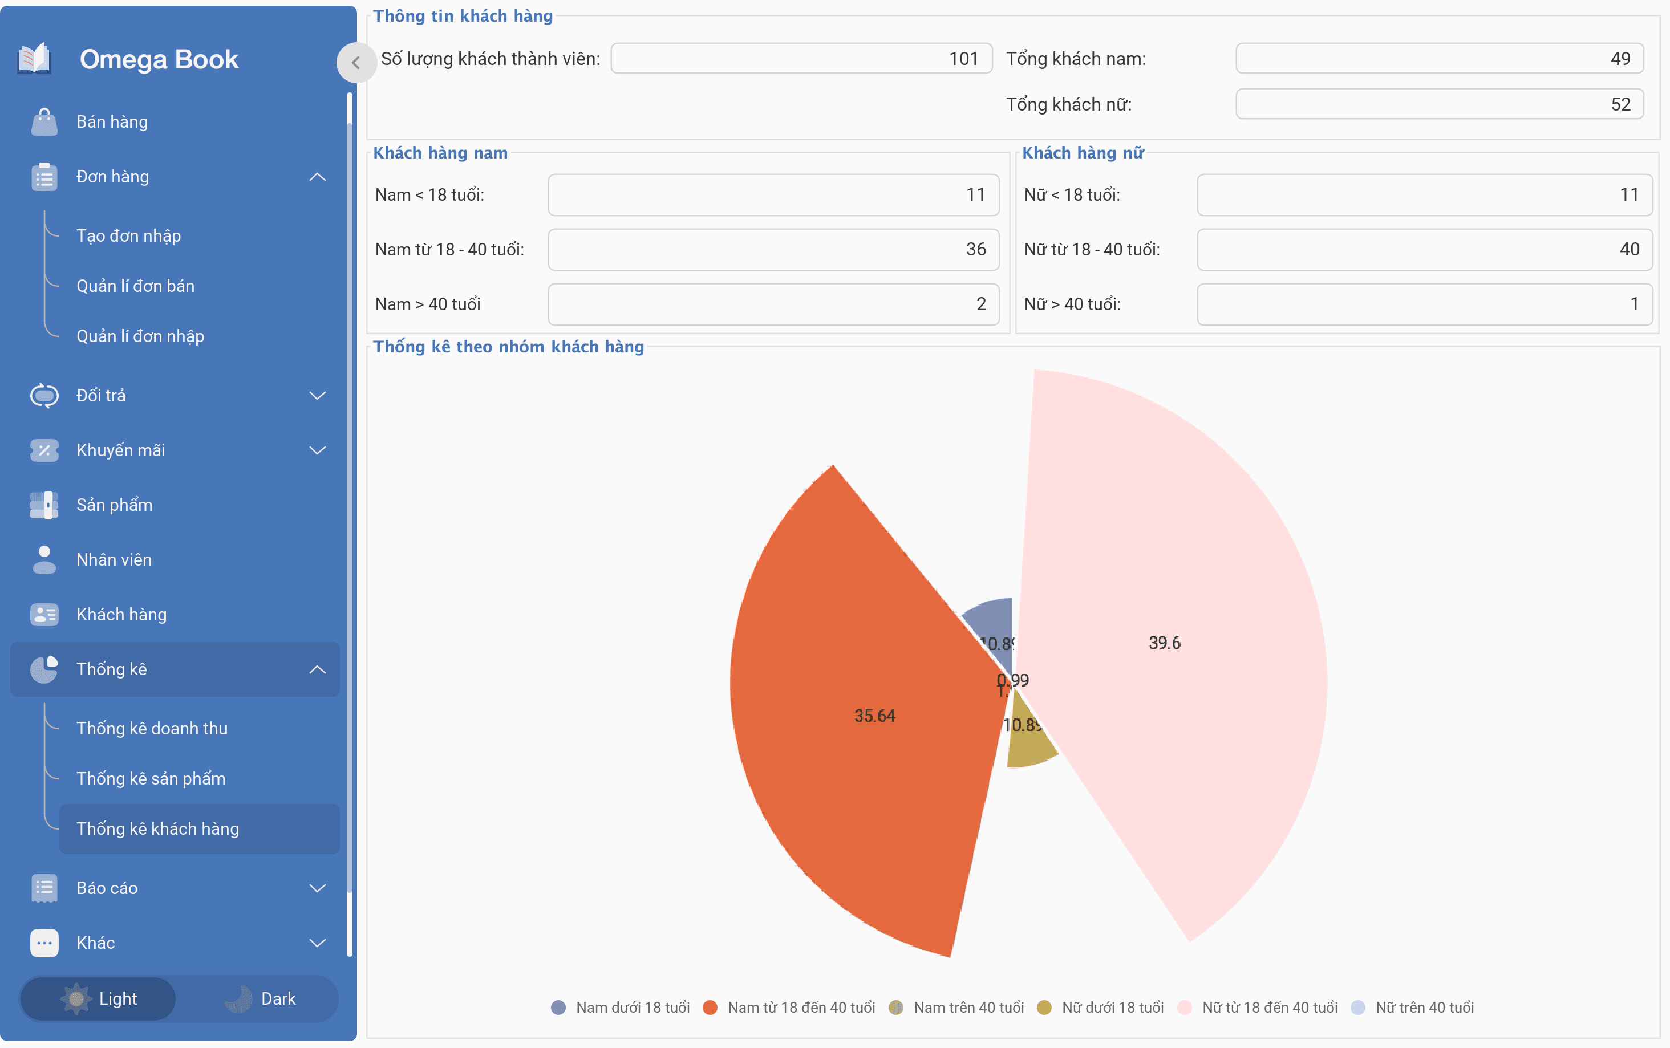Click the Omega Book logo icon
The image size is (1670, 1048).
coord(35,59)
